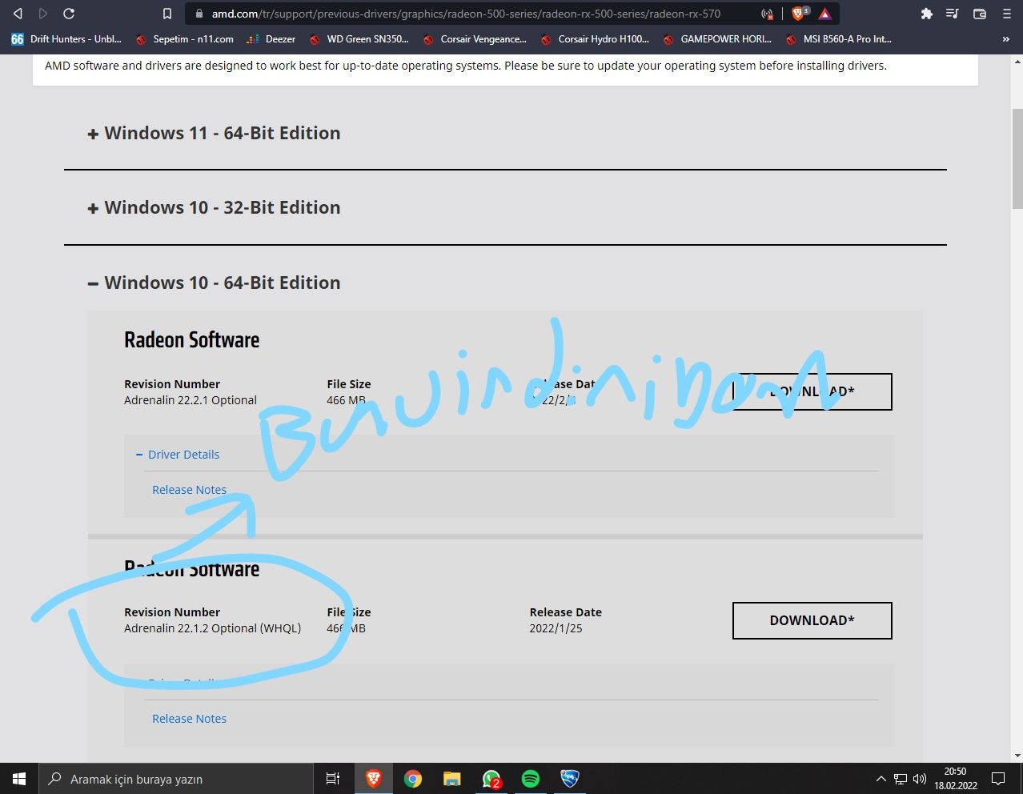Open the browser main menu

1007,14
